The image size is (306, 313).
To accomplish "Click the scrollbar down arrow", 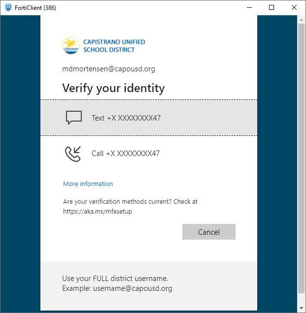I will [x=301, y=308].
